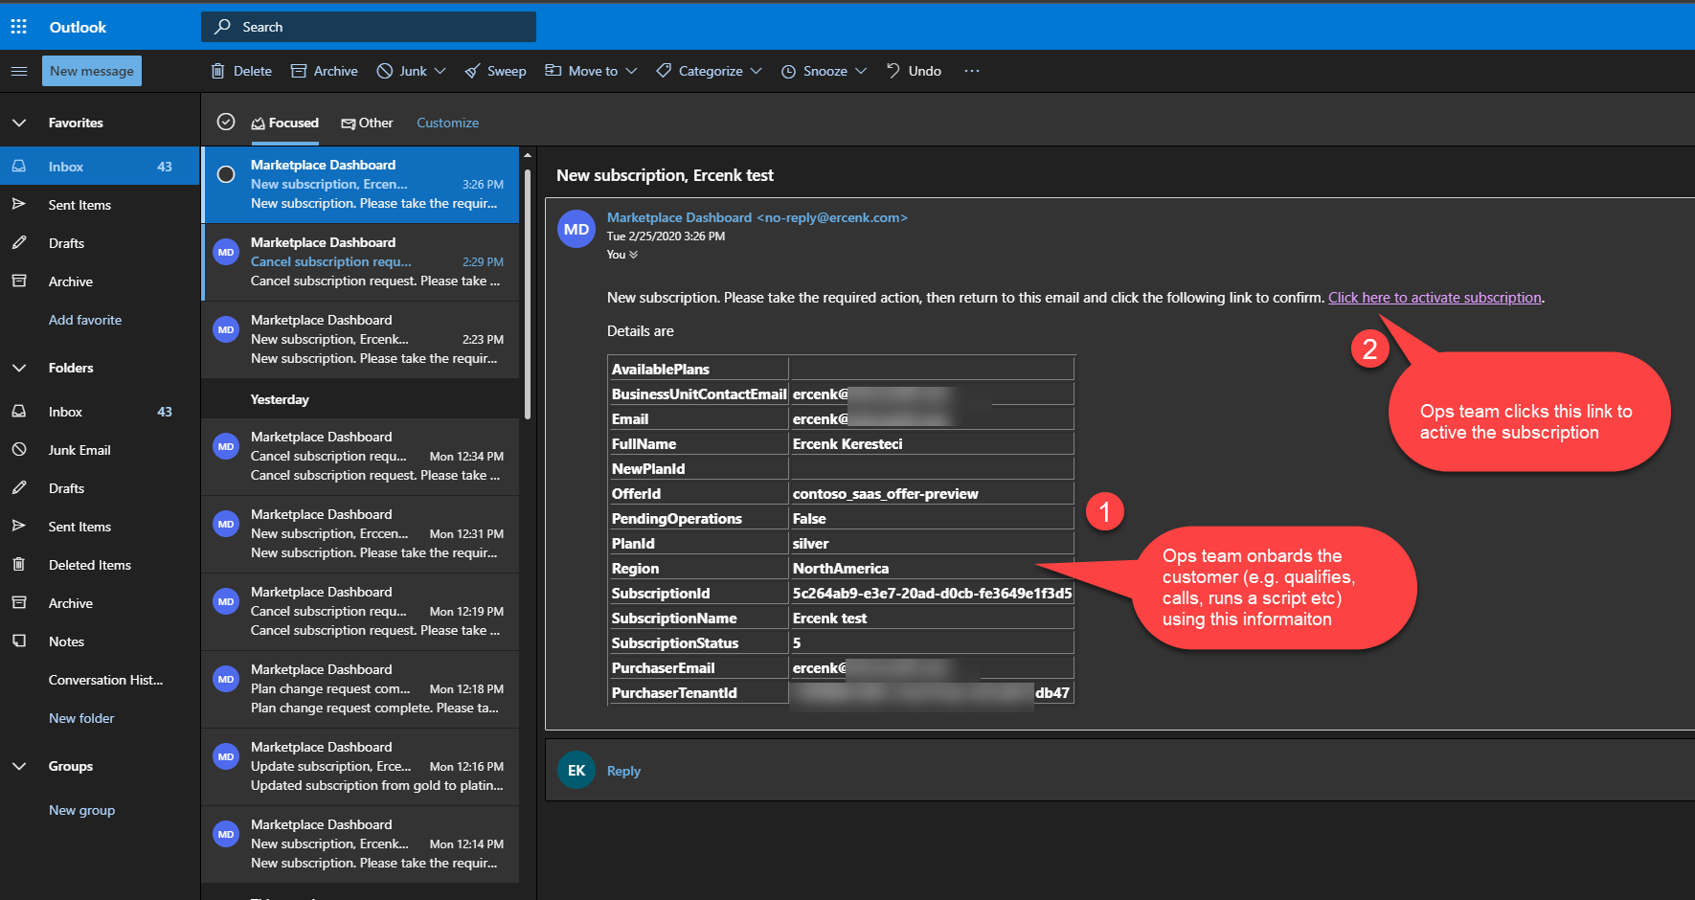
Task: Collapse the Folders section chevron
Action: (x=18, y=368)
